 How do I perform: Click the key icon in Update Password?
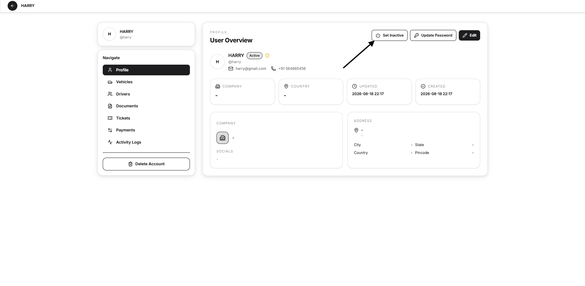point(416,35)
